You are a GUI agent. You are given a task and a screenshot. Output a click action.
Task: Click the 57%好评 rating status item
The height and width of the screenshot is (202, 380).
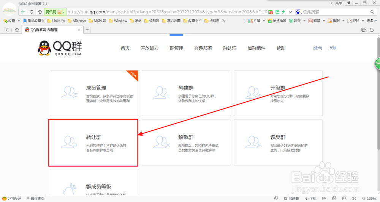click(12, 198)
